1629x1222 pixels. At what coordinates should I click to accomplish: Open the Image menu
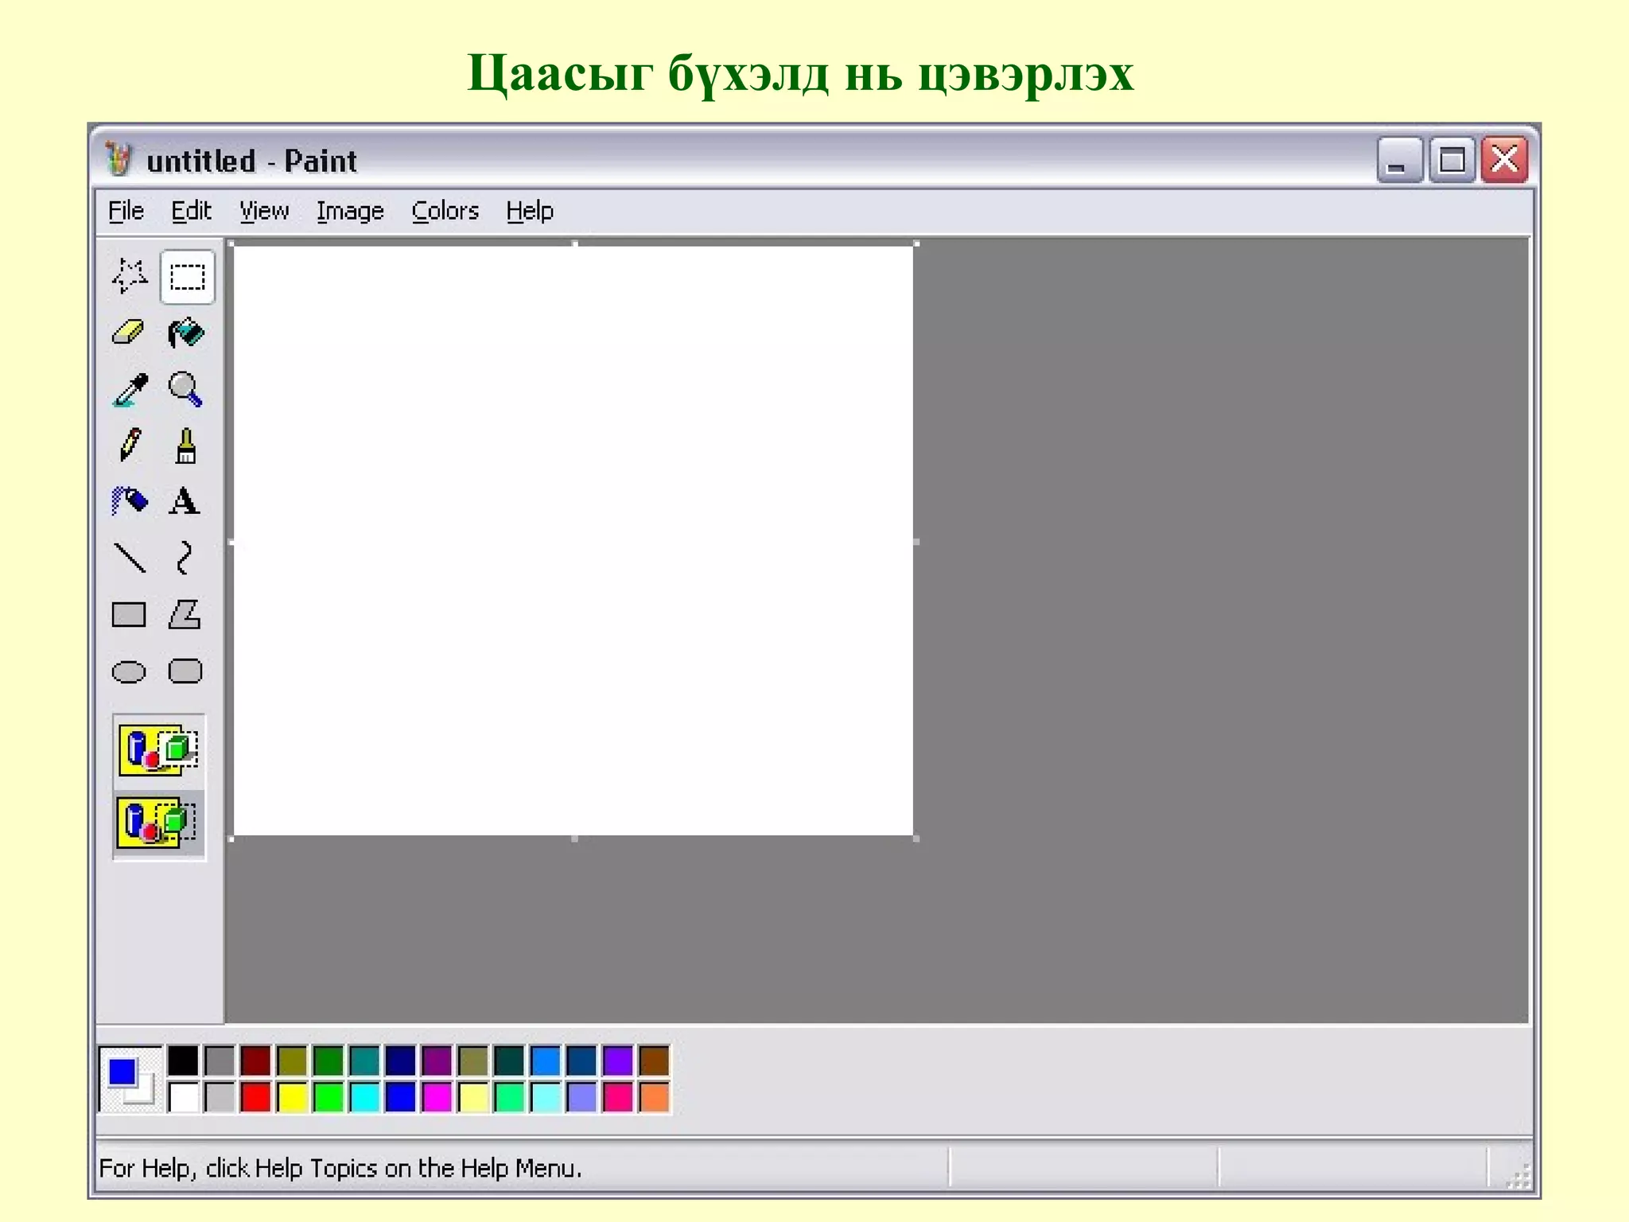(350, 211)
